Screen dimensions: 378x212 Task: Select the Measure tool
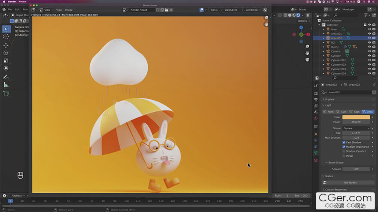[x=6, y=85]
